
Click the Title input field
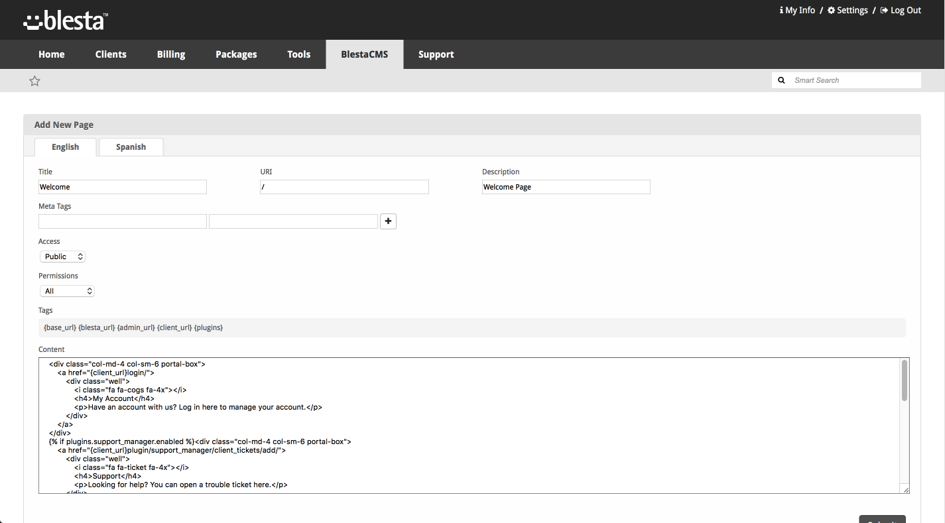click(123, 187)
